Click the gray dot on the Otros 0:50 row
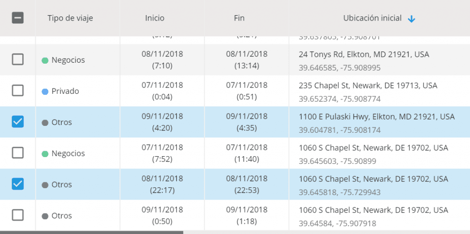 coord(45,216)
